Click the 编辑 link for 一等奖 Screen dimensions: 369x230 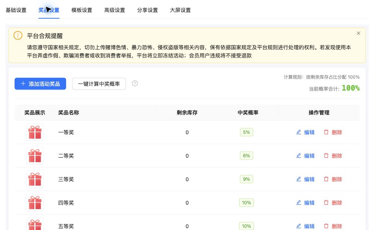click(309, 132)
